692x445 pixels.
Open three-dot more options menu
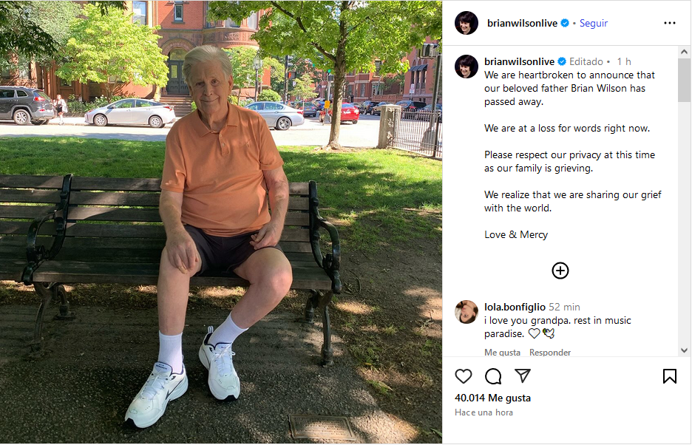tap(670, 23)
